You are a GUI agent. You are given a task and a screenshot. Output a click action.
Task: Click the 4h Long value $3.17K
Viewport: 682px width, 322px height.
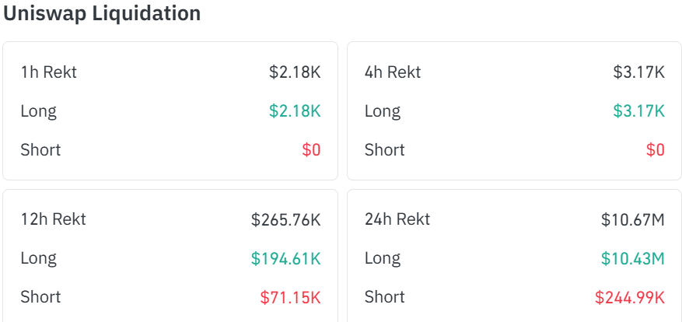coord(639,111)
